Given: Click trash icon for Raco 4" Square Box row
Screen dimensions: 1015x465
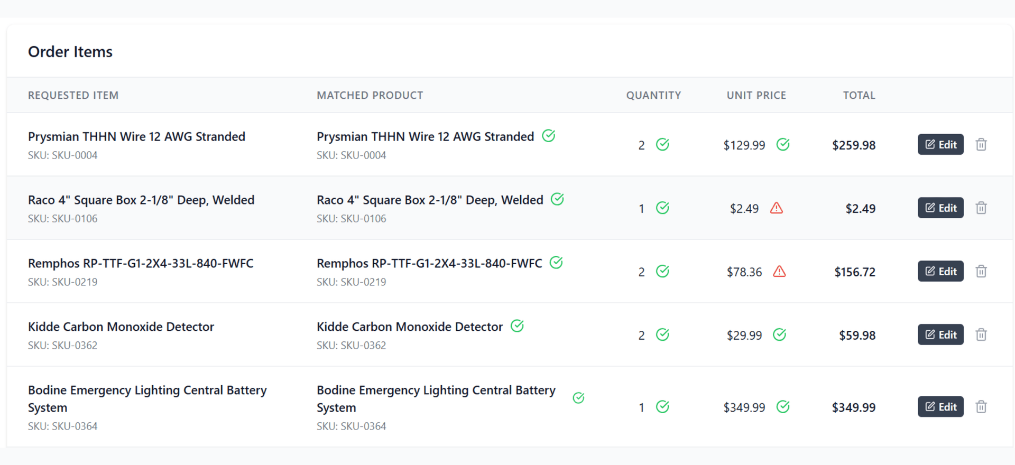Looking at the screenshot, I should coord(981,208).
